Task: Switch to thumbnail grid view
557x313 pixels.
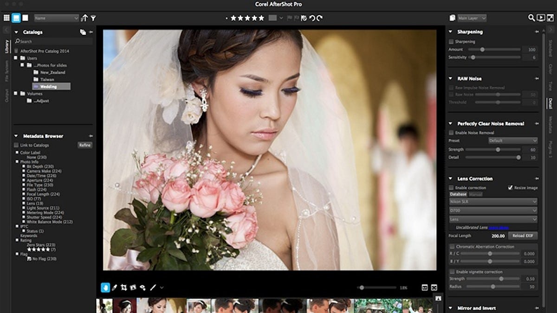Action: point(6,18)
